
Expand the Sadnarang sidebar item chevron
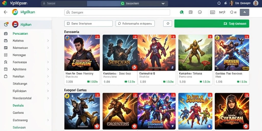[x=48, y=120]
